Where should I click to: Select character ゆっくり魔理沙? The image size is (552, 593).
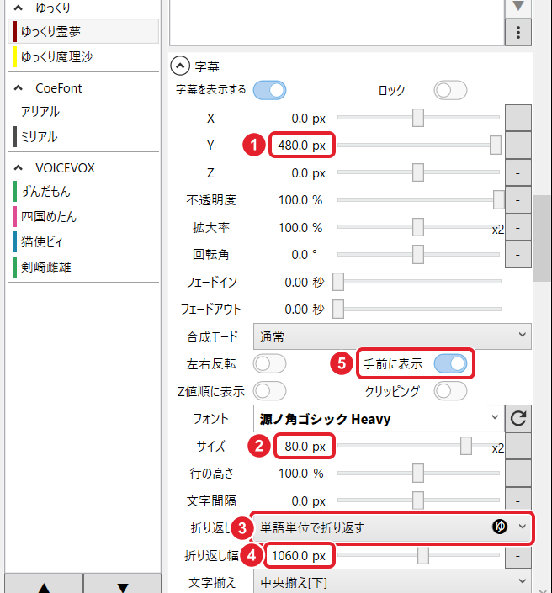tap(83, 56)
